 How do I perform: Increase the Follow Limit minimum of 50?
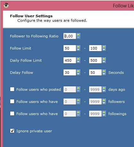tap(78, 47)
